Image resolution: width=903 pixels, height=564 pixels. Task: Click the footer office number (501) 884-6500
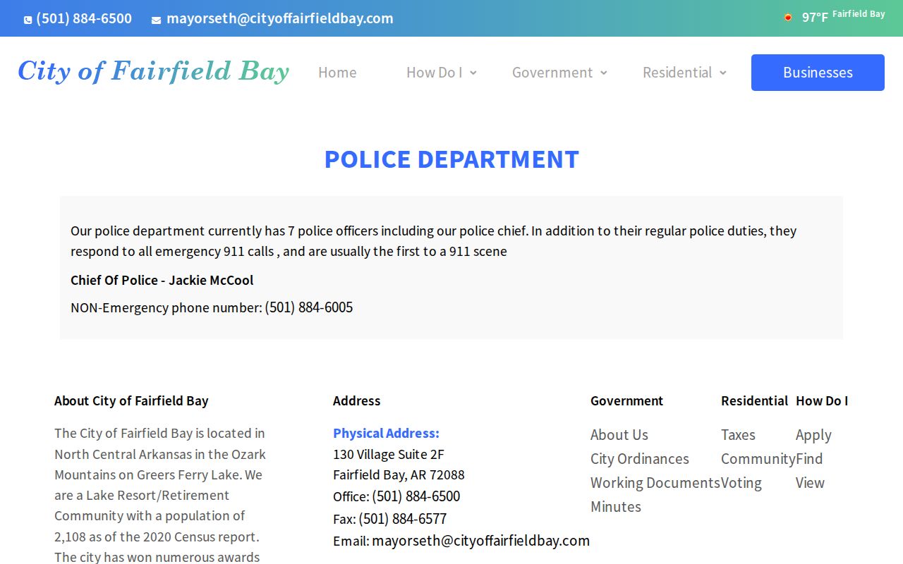(416, 496)
